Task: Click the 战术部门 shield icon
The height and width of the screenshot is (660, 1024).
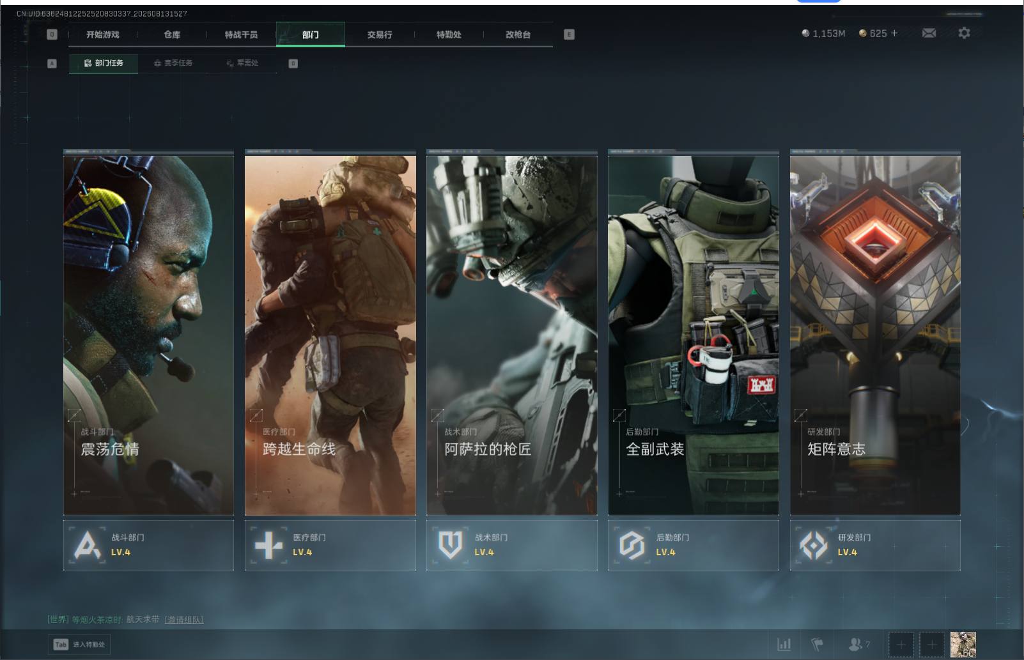Action: (450, 546)
